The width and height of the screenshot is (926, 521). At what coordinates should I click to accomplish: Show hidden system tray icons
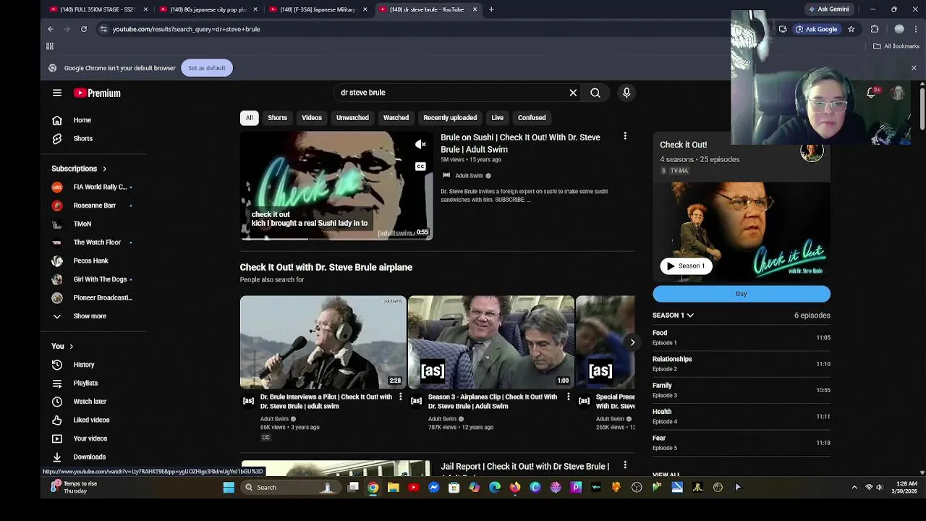coord(854,487)
